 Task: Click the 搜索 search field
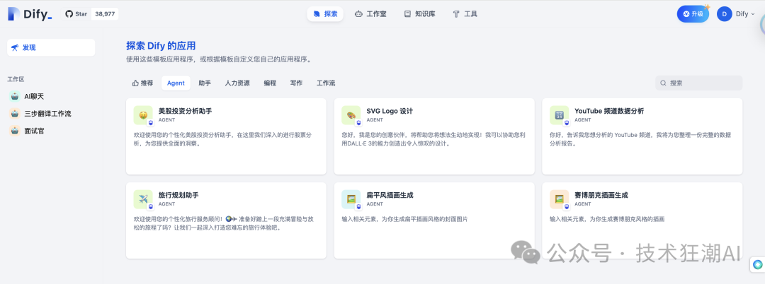point(698,83)
